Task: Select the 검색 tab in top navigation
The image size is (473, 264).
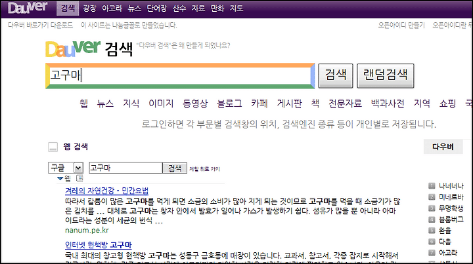Action: [x=68, y=8]
